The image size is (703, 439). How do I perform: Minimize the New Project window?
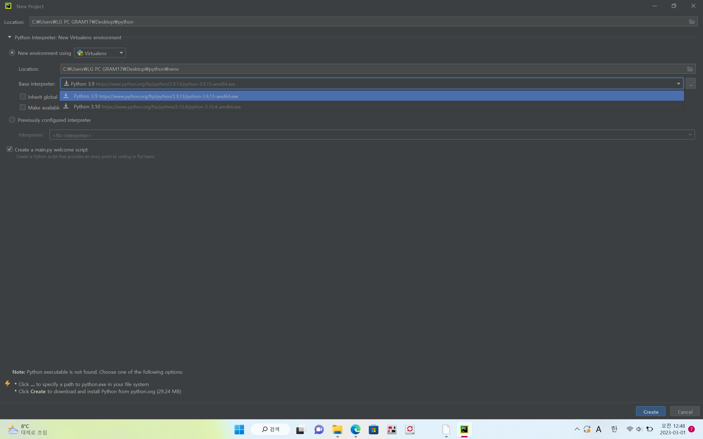[654, 6]
